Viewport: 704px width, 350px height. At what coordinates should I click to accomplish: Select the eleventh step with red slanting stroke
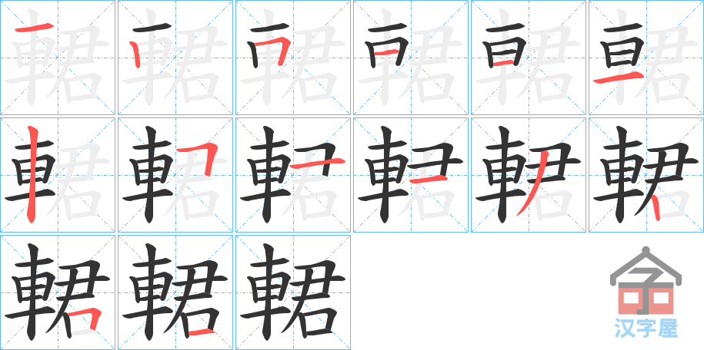coord(529,175)
